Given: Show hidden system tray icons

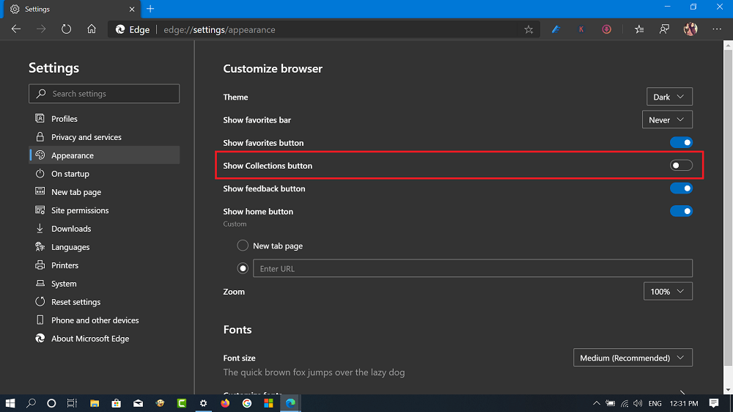Looking at the screenshot, I should [597, 403].
